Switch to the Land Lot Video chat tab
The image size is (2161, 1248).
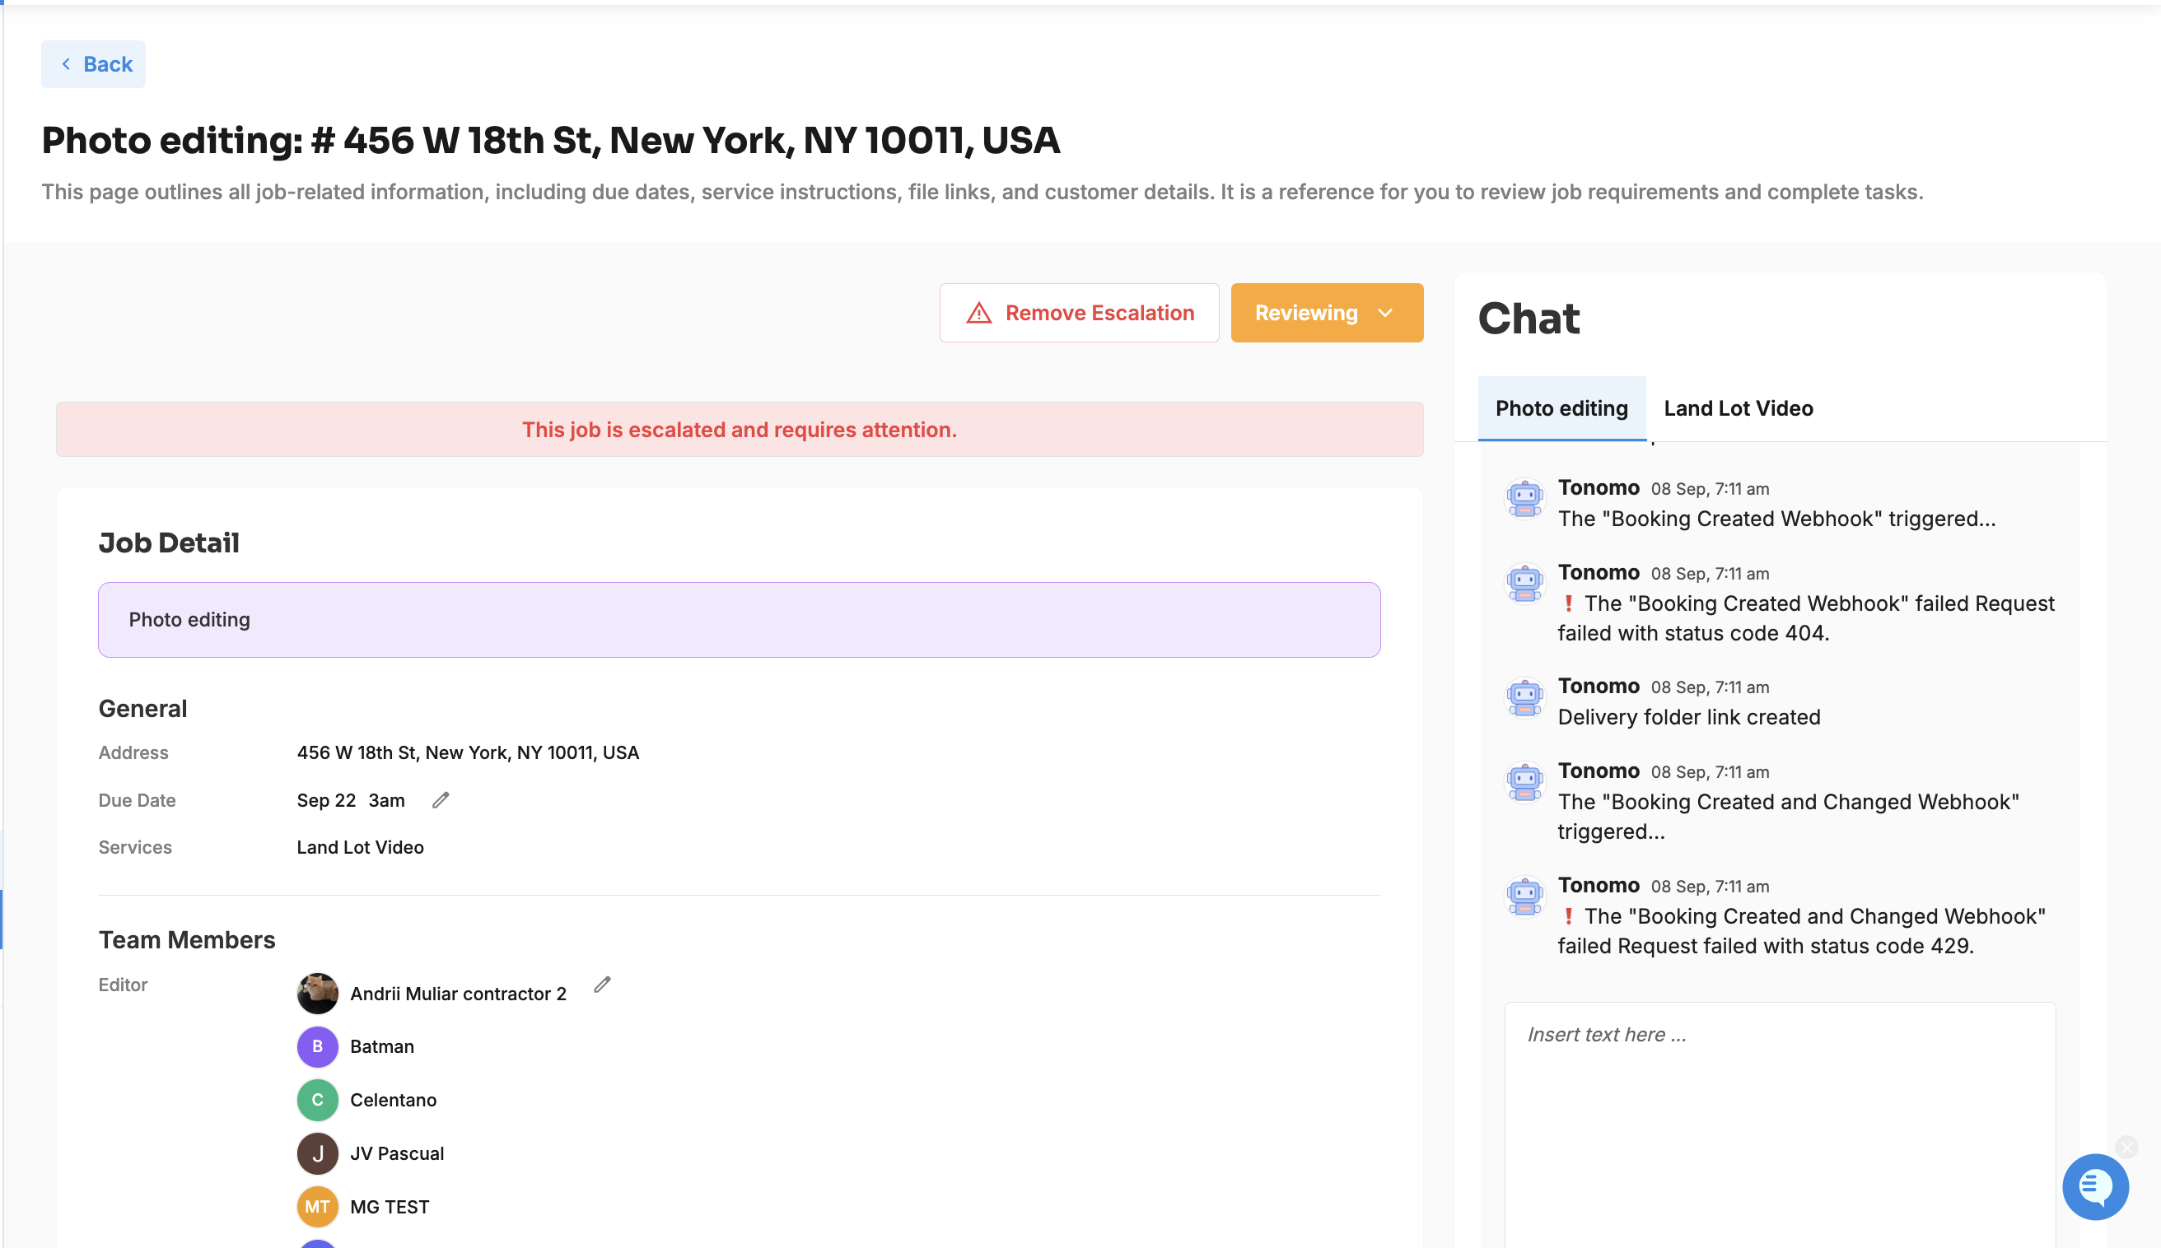1738,409
